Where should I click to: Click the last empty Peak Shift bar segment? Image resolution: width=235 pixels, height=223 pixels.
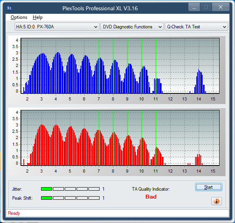(94, 198)
